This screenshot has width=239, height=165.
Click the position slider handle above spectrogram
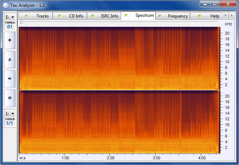pos(21,22)
